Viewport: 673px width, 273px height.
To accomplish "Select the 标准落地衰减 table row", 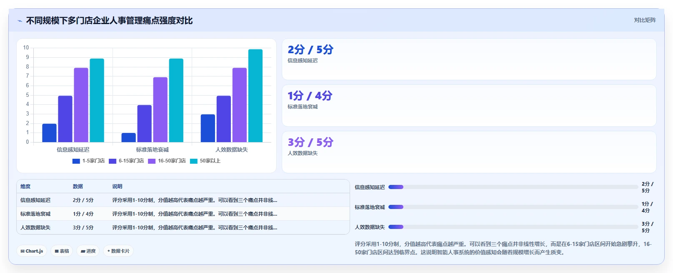I will 183,214.
